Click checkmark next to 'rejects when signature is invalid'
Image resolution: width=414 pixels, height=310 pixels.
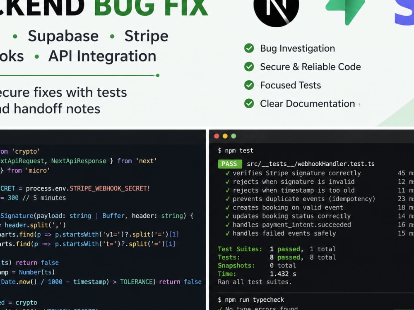[x=227, y=182]
